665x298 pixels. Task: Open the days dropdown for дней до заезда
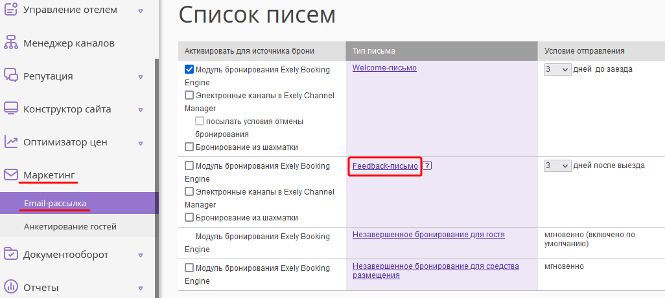coord(557,70)
